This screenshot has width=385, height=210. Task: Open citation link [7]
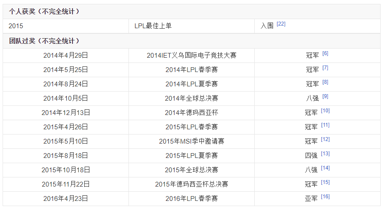[x=325, y=68]
